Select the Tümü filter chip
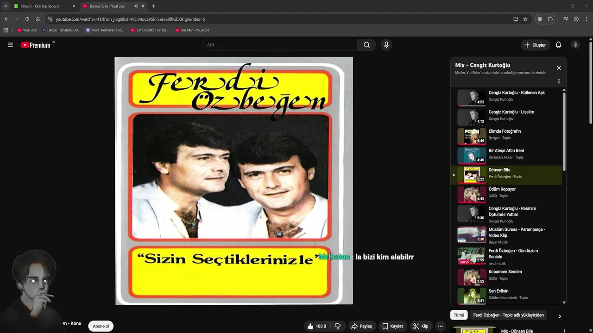 [x=459, y=315]
